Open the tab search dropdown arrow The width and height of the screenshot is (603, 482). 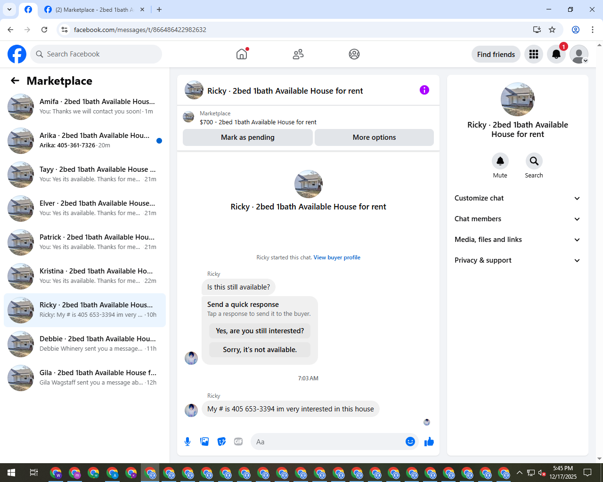[x=9, y=9]
